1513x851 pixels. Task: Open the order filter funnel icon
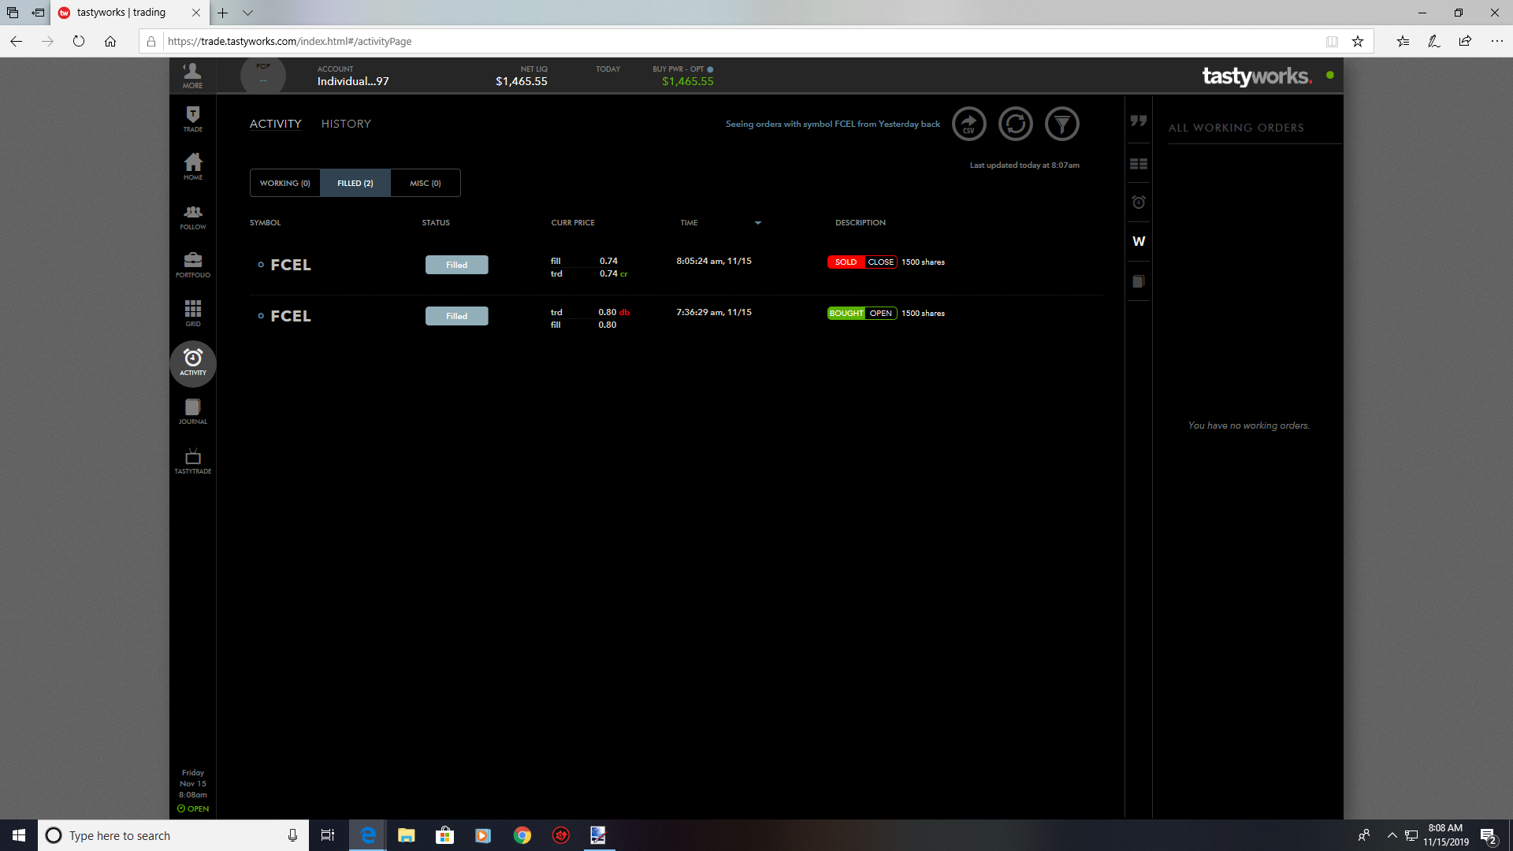[1062, 124]
